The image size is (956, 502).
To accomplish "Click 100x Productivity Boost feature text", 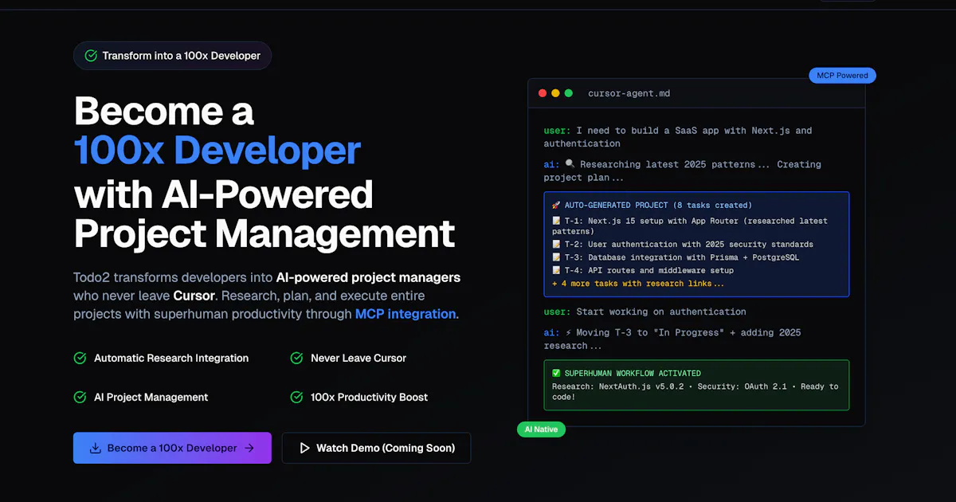I will pyautogui.click(x=369, y=397).
